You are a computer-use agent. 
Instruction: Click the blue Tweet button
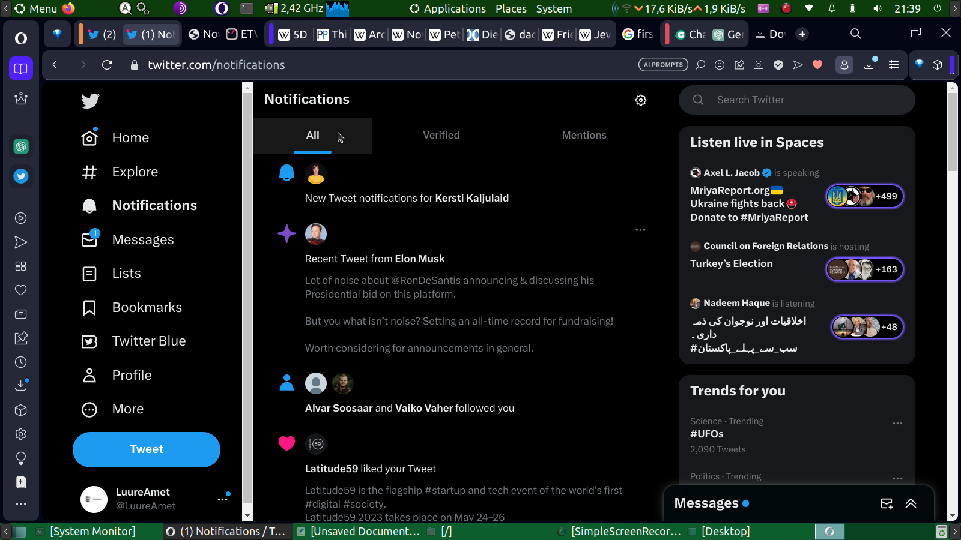(x=147, y=449)
